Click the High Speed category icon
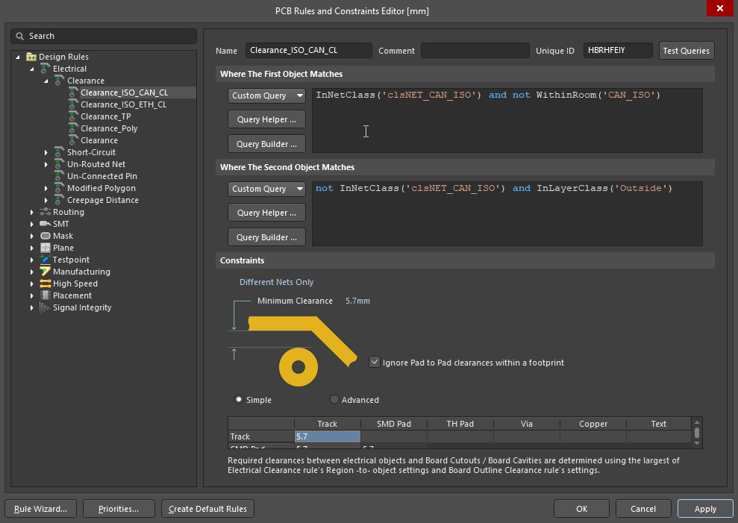 coord(45,284)
